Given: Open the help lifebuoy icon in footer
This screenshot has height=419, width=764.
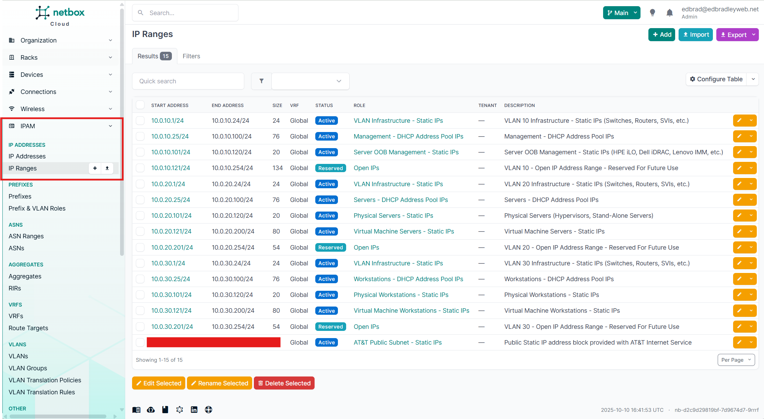Looking at the screenshot, I should coord(209,410).
